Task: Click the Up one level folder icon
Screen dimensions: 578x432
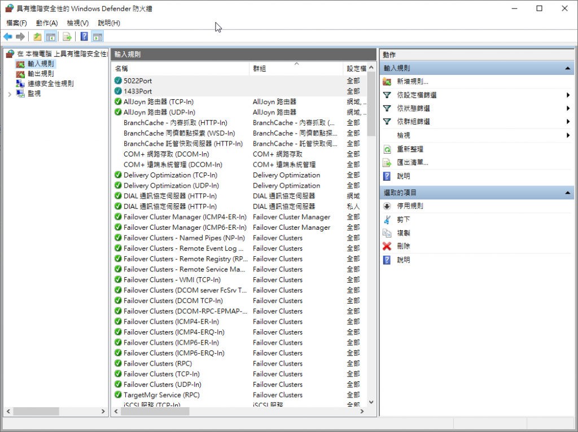Action: [x=37, y=37]
